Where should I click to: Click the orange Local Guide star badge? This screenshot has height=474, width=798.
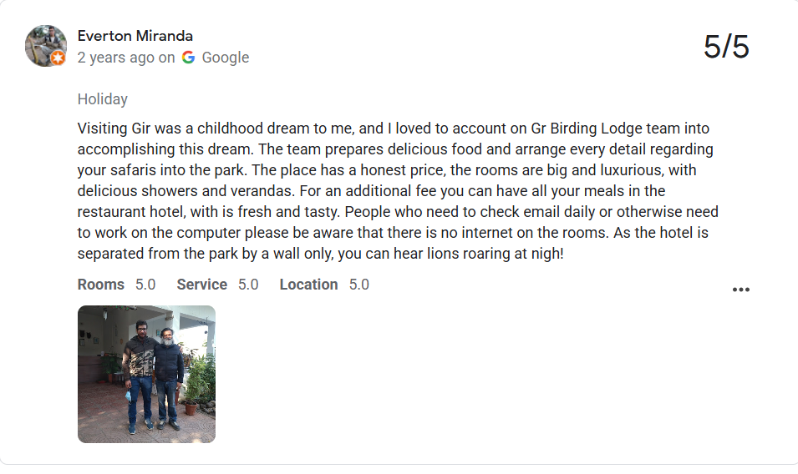coord(58,58)
